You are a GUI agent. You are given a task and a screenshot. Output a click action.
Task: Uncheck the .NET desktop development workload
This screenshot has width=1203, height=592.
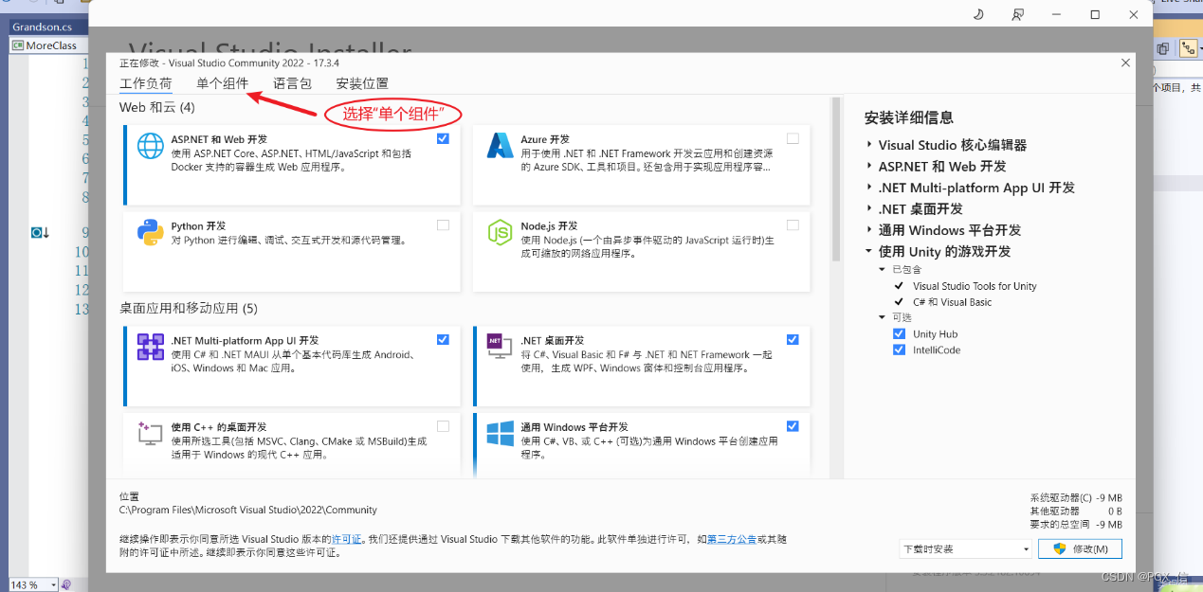click(793, 339)
